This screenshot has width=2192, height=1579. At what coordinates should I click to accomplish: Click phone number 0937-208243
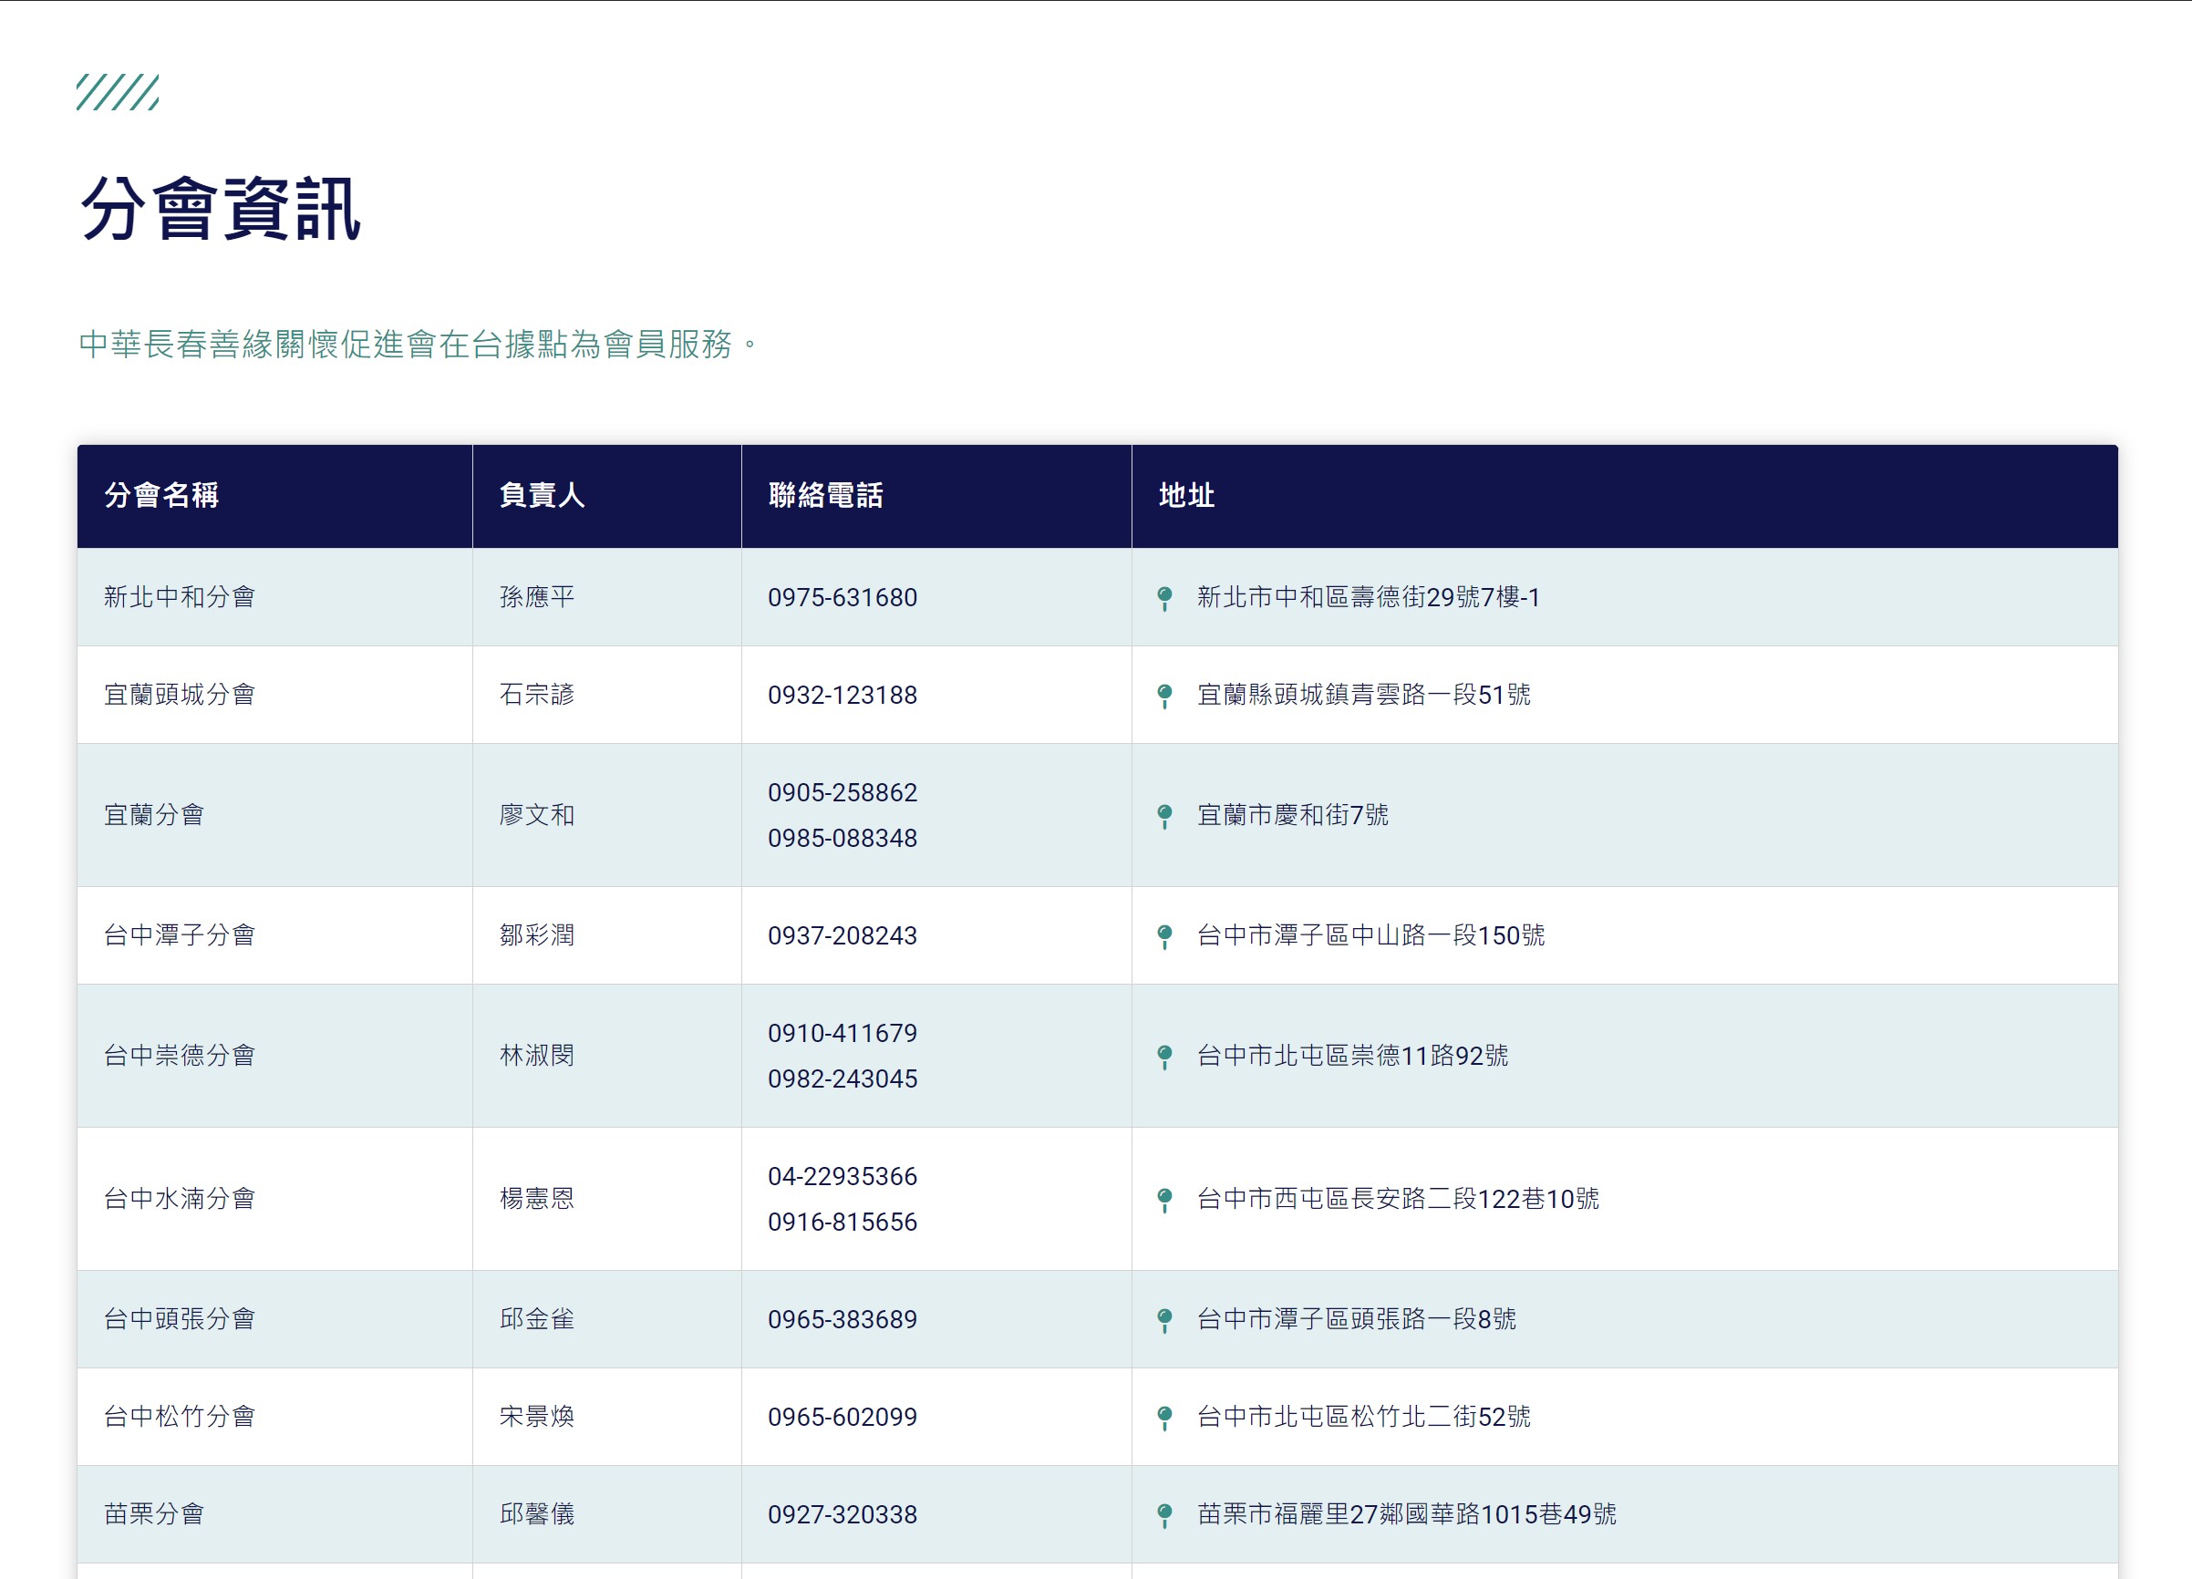pyautogui.click(x=843, y=935)
